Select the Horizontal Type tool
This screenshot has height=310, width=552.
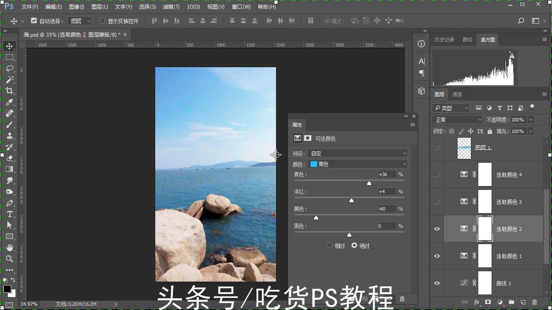[x=9, y=214]
